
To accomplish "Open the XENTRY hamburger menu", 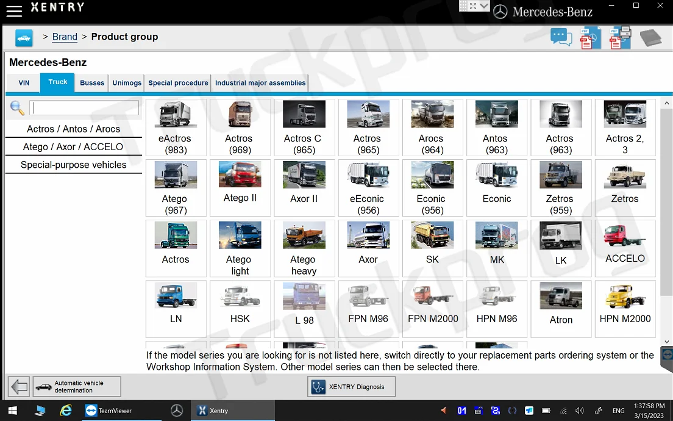I will tap(14, 11).
